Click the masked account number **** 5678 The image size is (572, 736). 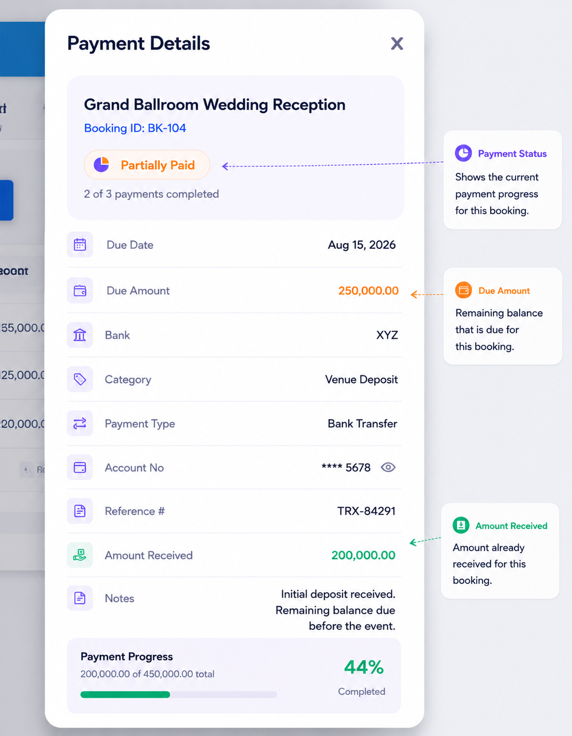click(x=346, y=468)
